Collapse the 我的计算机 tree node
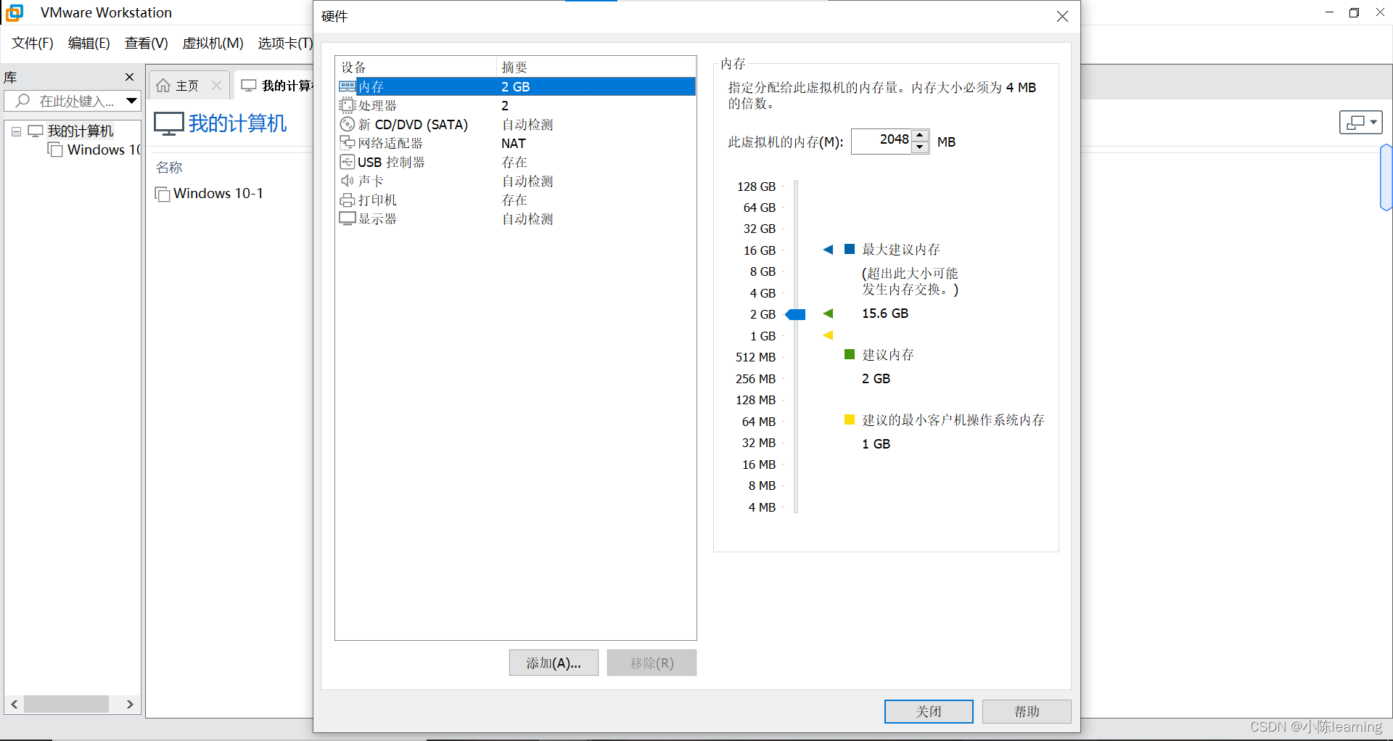 pyautogui.click(x=16, y=131)
